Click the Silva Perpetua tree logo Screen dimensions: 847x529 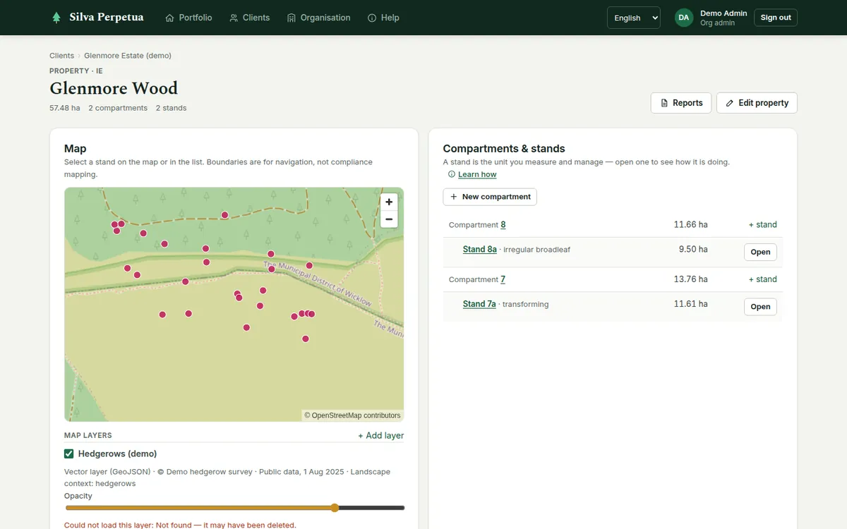tap(56, 18)
